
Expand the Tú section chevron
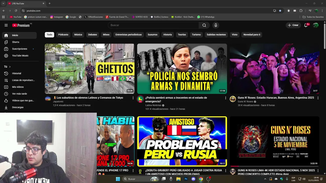(x=10, y=67)
